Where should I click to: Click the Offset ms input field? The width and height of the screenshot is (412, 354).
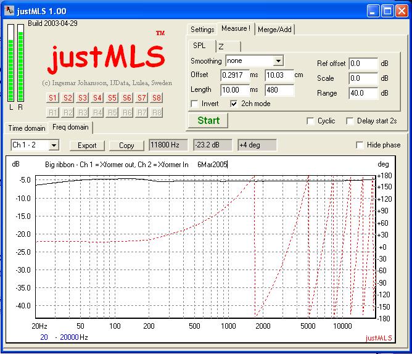(234, 75)
